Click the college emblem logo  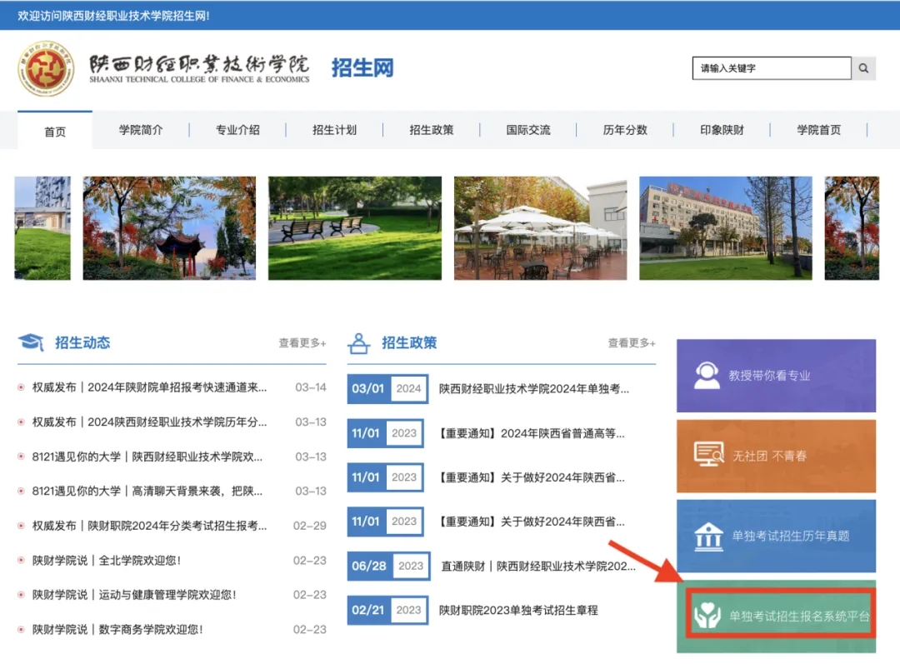coord(47,68)
